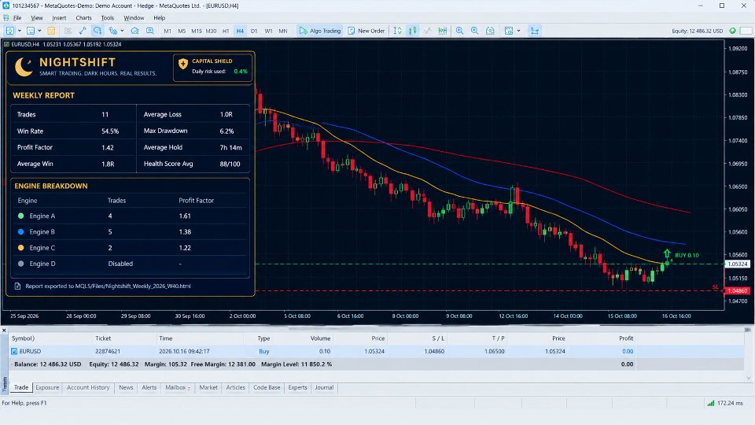Click the yellow Market Watch icon
Image resolution: width=755 pixels, height=425 pixels.
click(51, 31)
